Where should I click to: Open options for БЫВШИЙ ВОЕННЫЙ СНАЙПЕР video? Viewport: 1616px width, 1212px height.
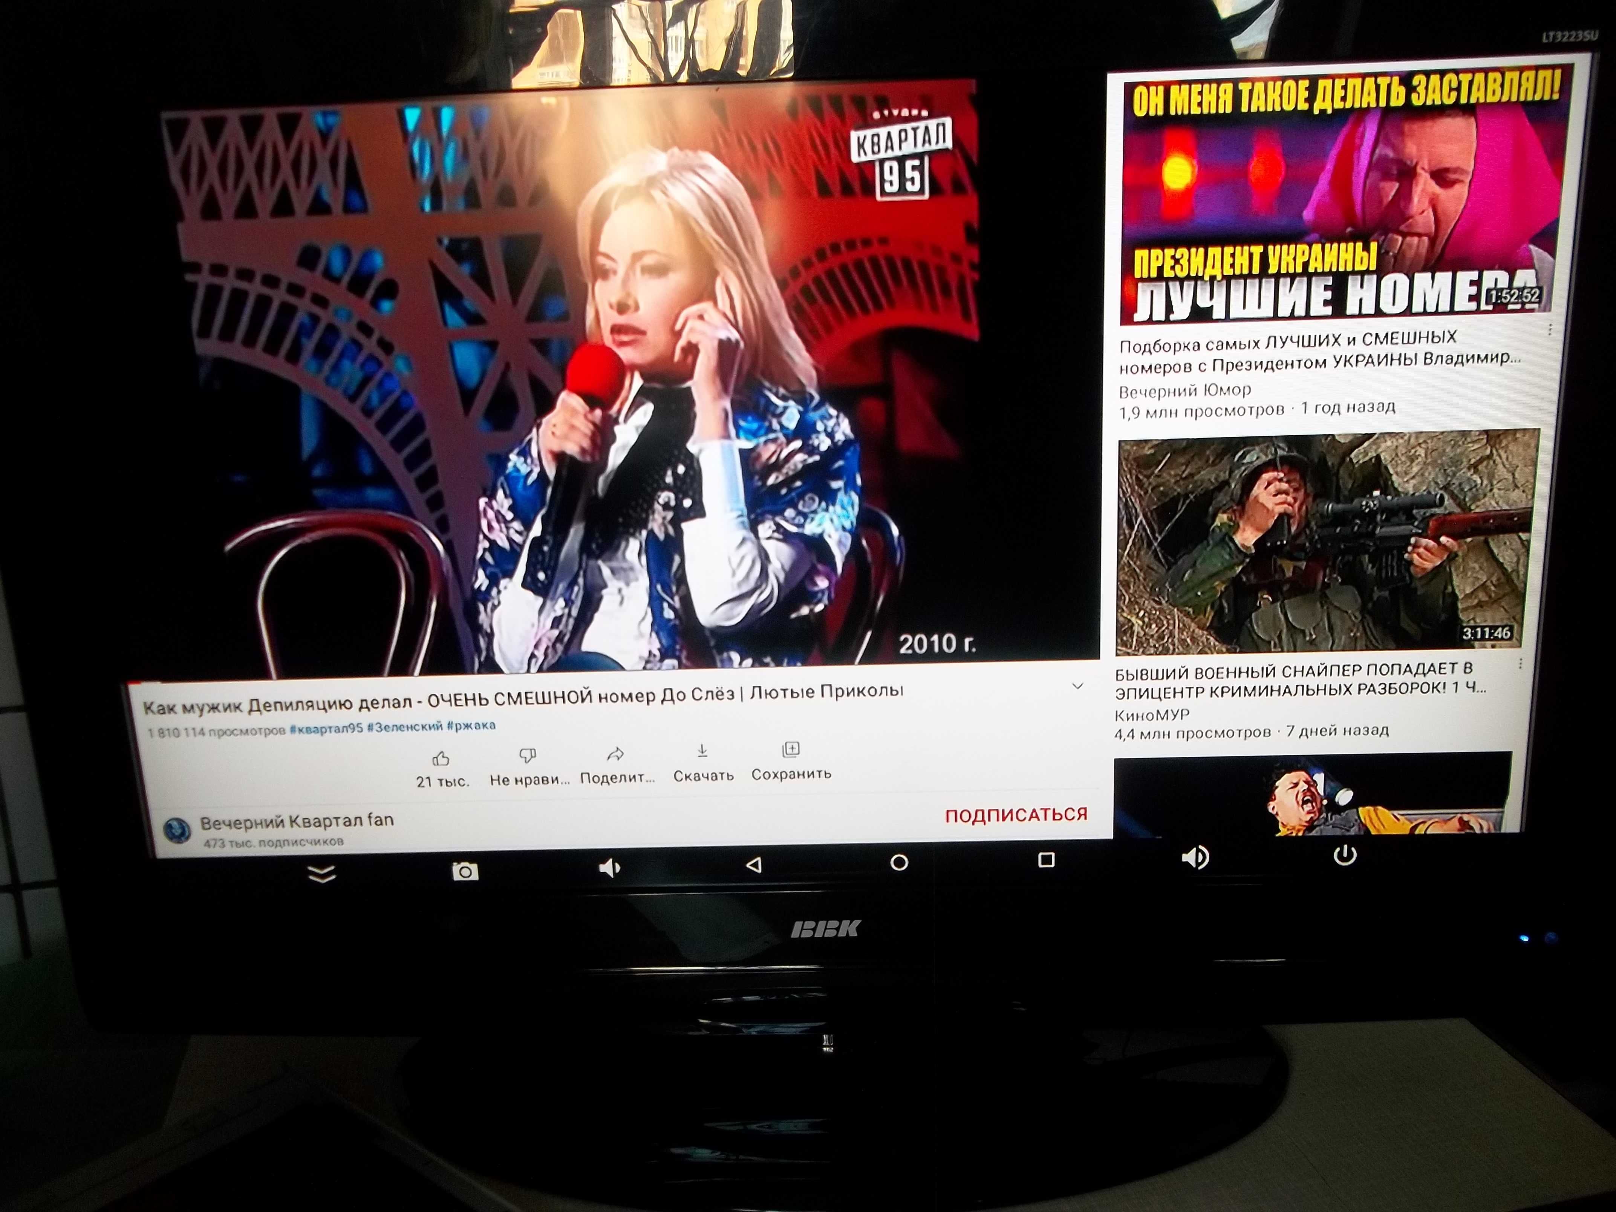(x=1520, y=663)
